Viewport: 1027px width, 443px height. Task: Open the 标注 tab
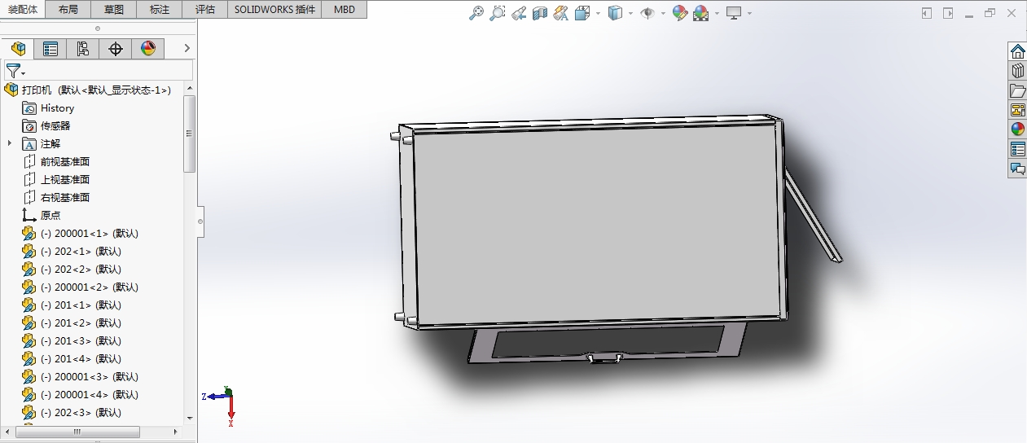[x=160, y=10]
